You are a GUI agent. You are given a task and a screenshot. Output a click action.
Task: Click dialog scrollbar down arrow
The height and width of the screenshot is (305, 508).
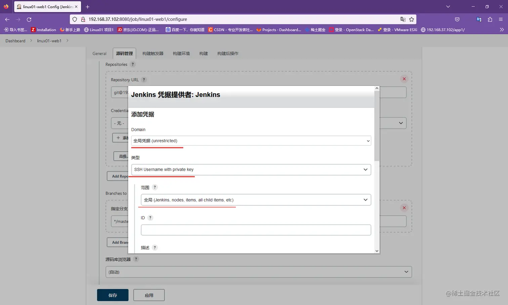(377, 251)
